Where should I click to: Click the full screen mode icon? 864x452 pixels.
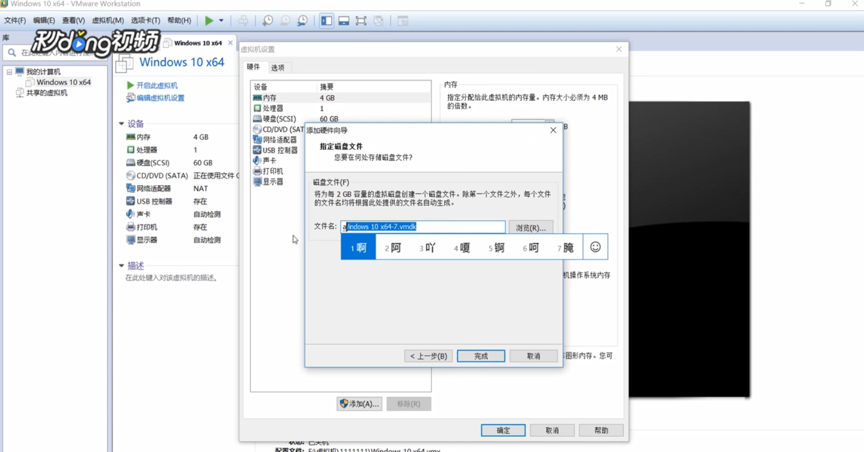click(361, 21)
